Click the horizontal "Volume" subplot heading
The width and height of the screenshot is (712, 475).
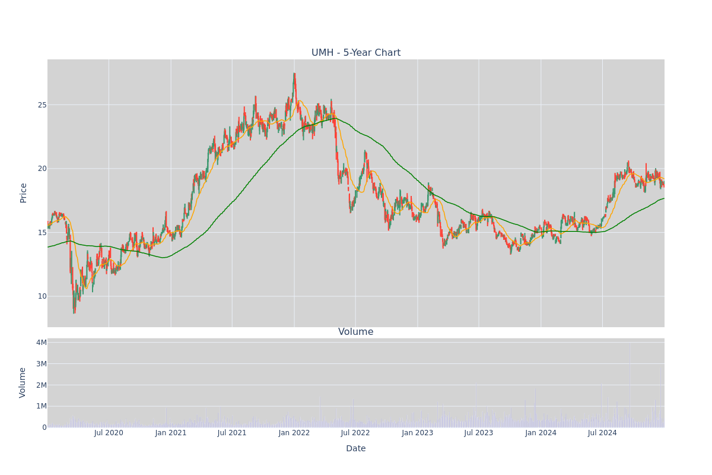coord(356,332)
